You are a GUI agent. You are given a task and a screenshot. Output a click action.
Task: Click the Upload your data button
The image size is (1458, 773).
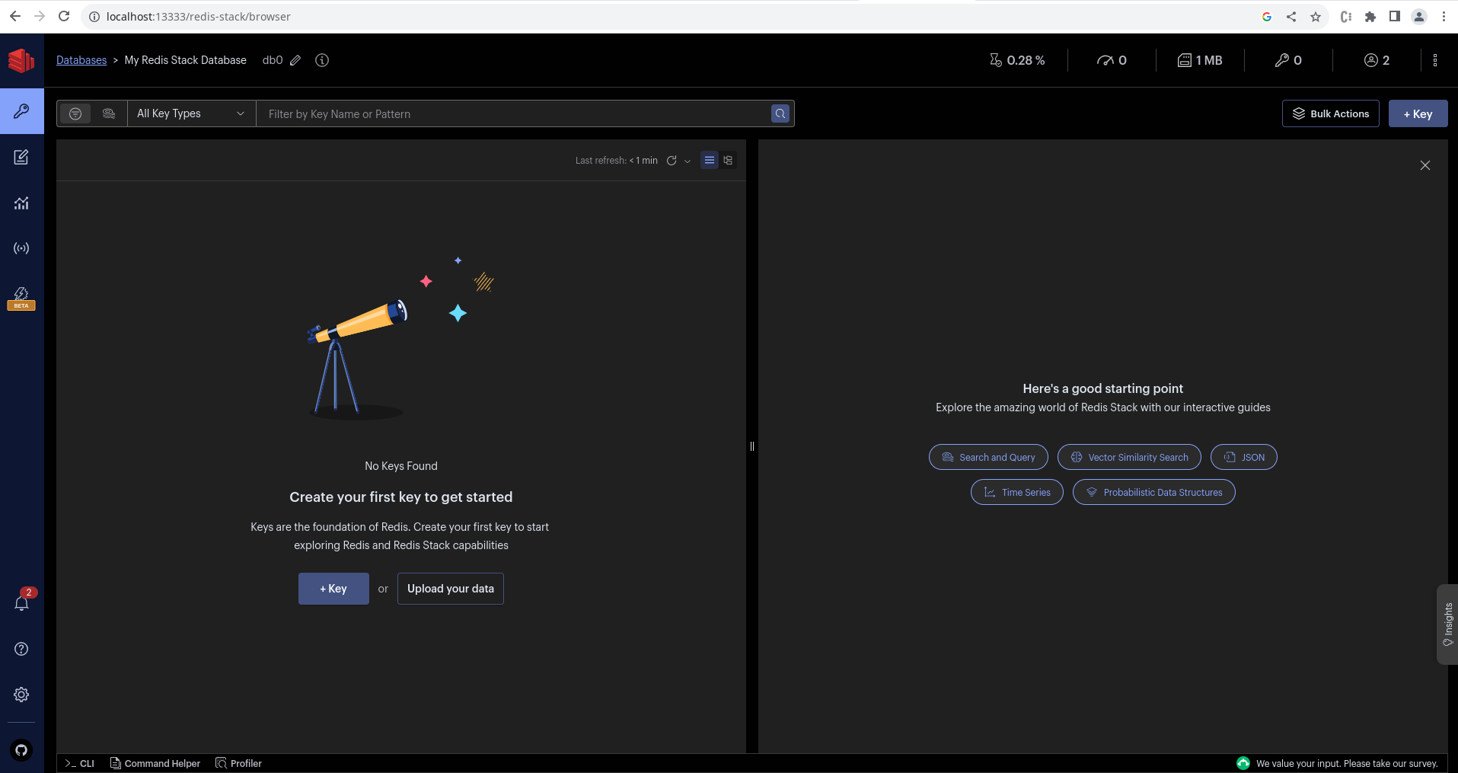point(450,589)
